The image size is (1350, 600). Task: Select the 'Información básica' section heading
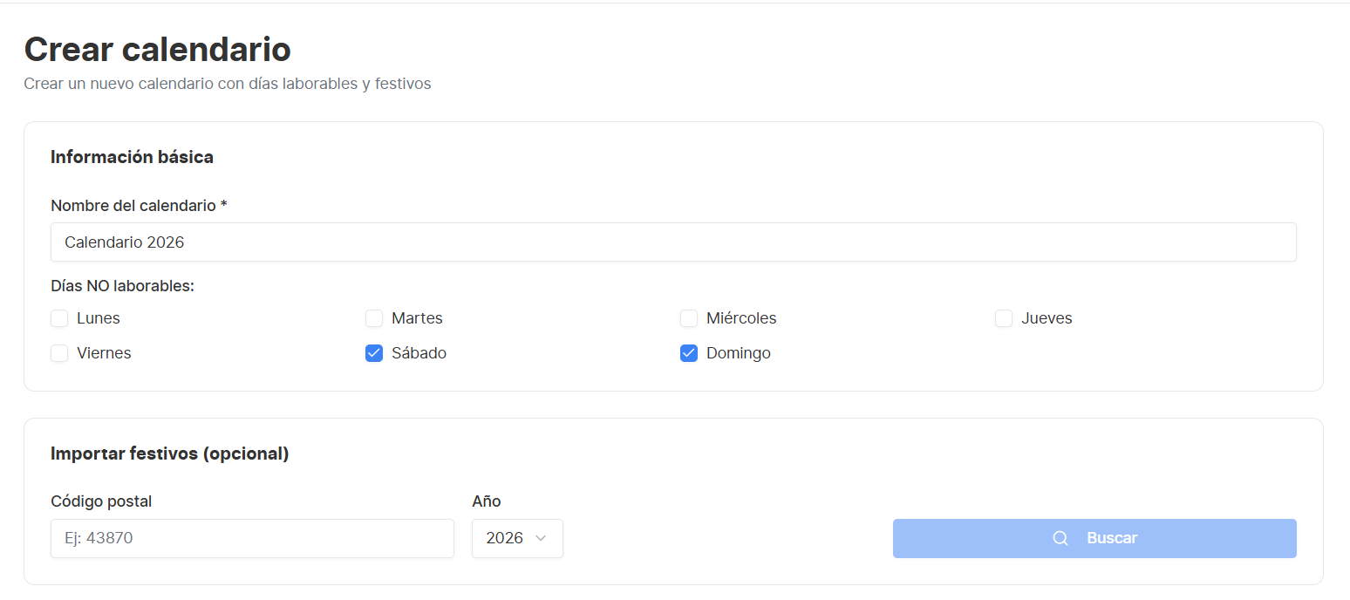point(132,157)
